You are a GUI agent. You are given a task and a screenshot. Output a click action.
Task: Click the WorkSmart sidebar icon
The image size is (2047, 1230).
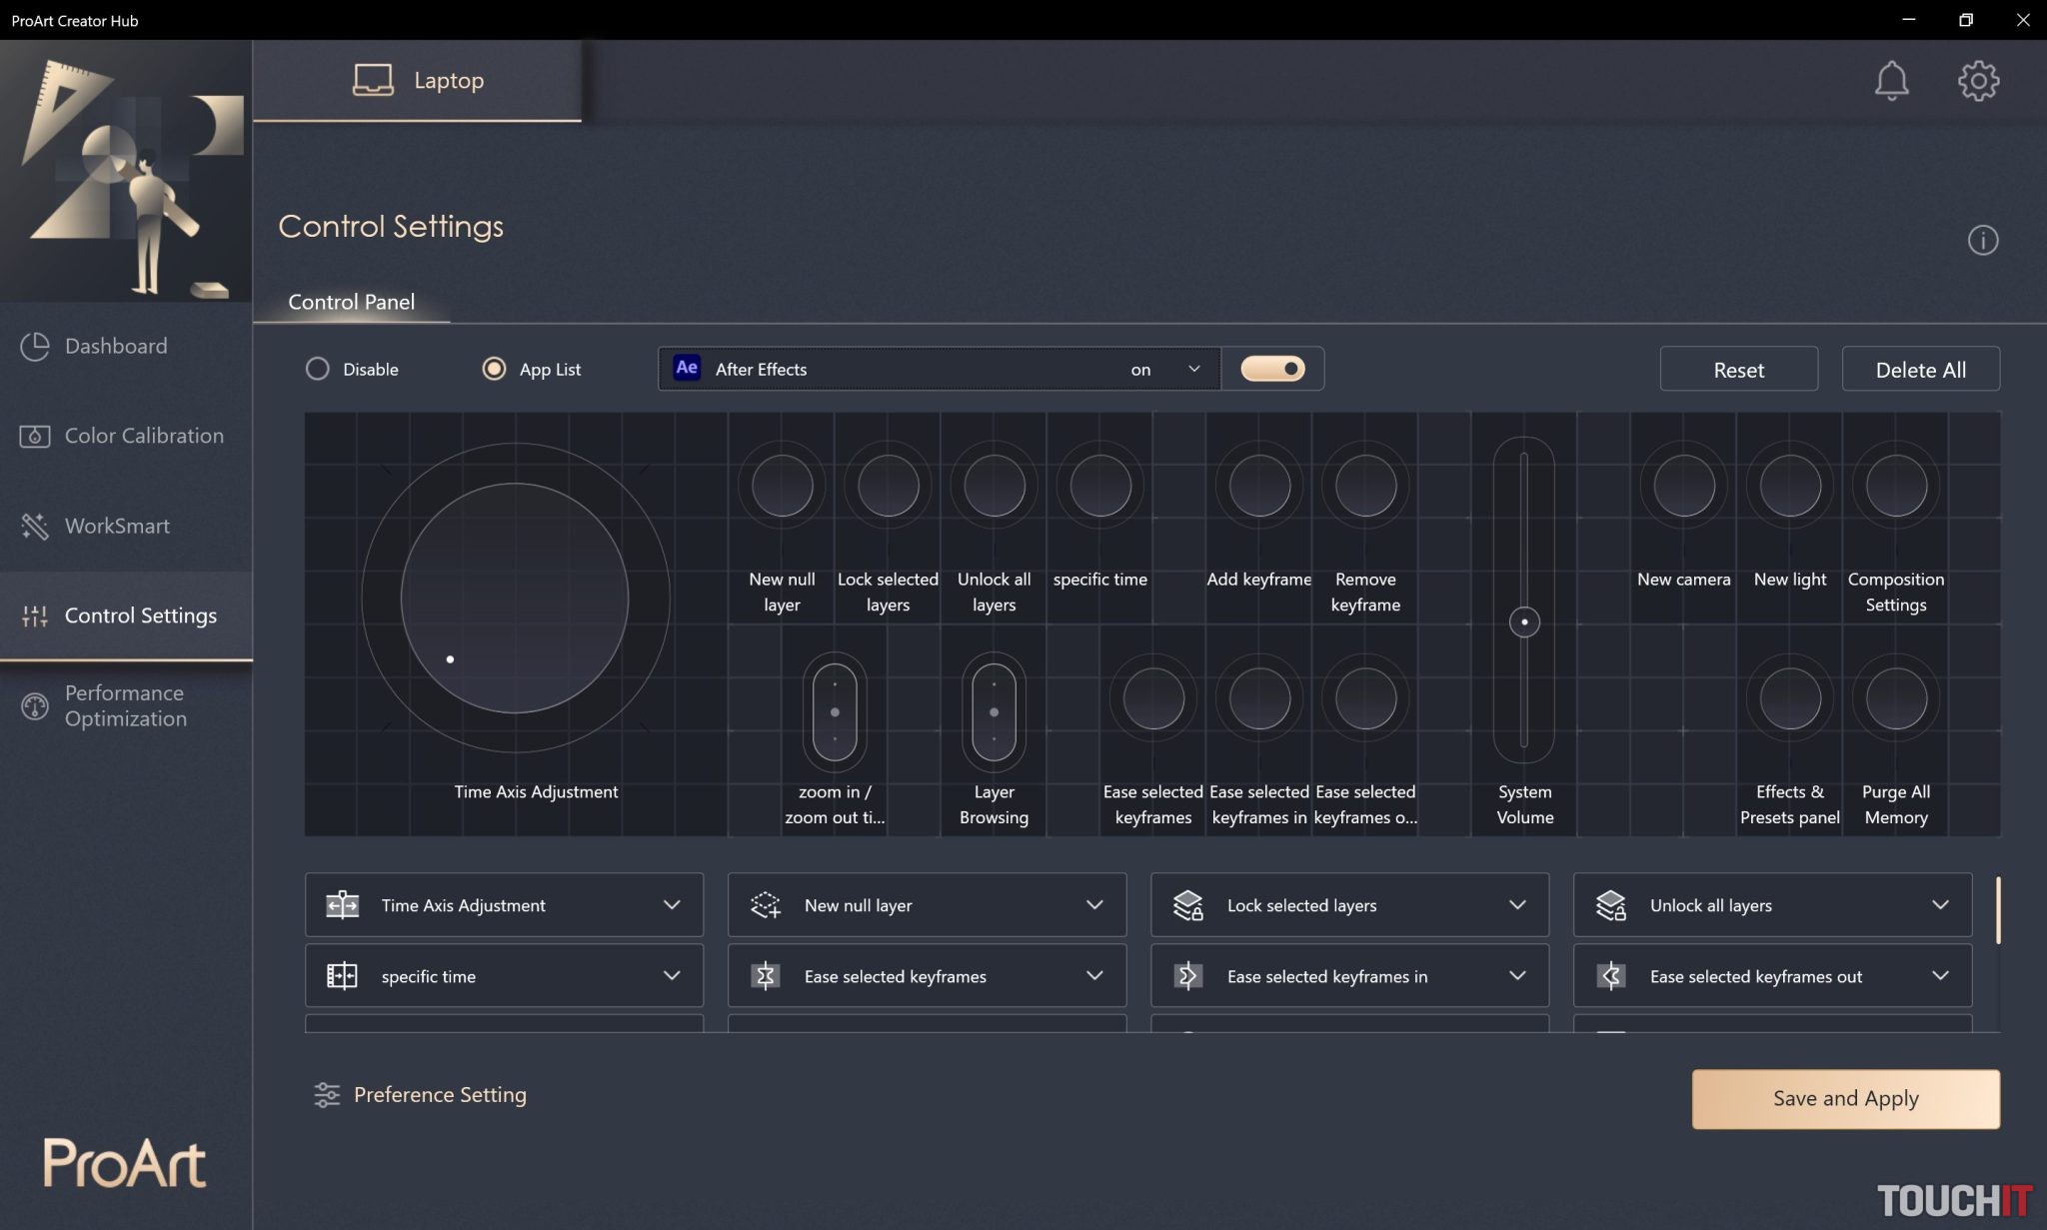tap(35, 526)
